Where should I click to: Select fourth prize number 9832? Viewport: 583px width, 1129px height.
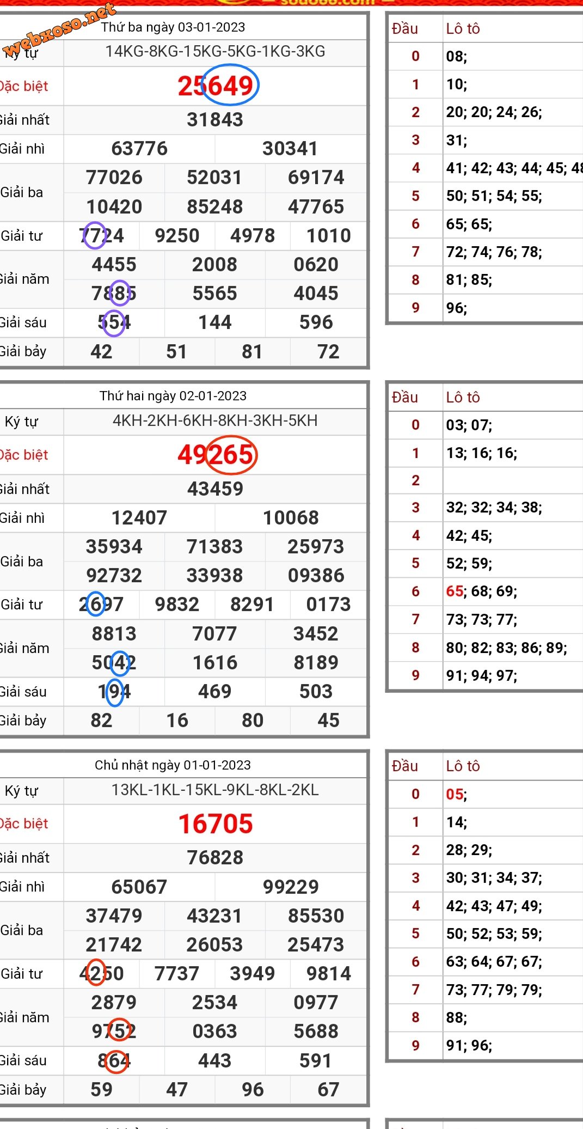(x=177, y=605)
